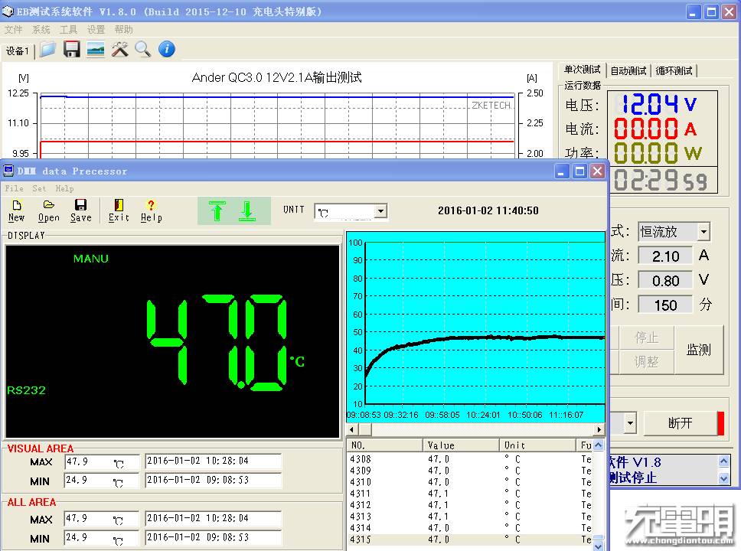Viewport: 741px width, 551px height.
Task: Click the 断开 disconnect button
Action: (680, 423)
